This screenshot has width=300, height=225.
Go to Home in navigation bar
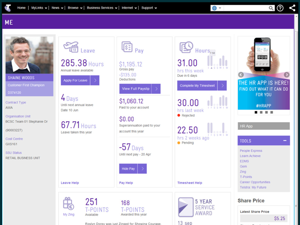coord(21,8)
